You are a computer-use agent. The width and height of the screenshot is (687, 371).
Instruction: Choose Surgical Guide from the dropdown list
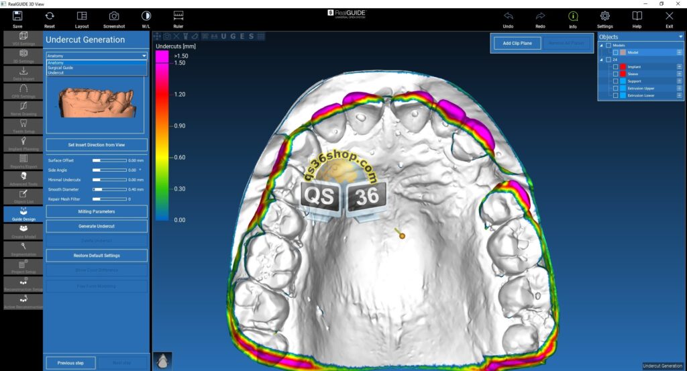[61, 68]
